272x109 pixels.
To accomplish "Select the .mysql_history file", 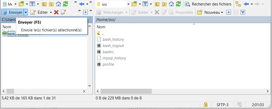I will [114, 58].
